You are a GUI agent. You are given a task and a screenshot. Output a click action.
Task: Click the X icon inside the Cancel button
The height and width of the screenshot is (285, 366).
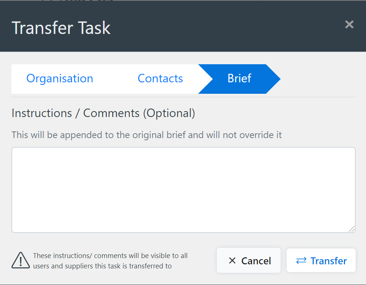click(x=232, y=261)
